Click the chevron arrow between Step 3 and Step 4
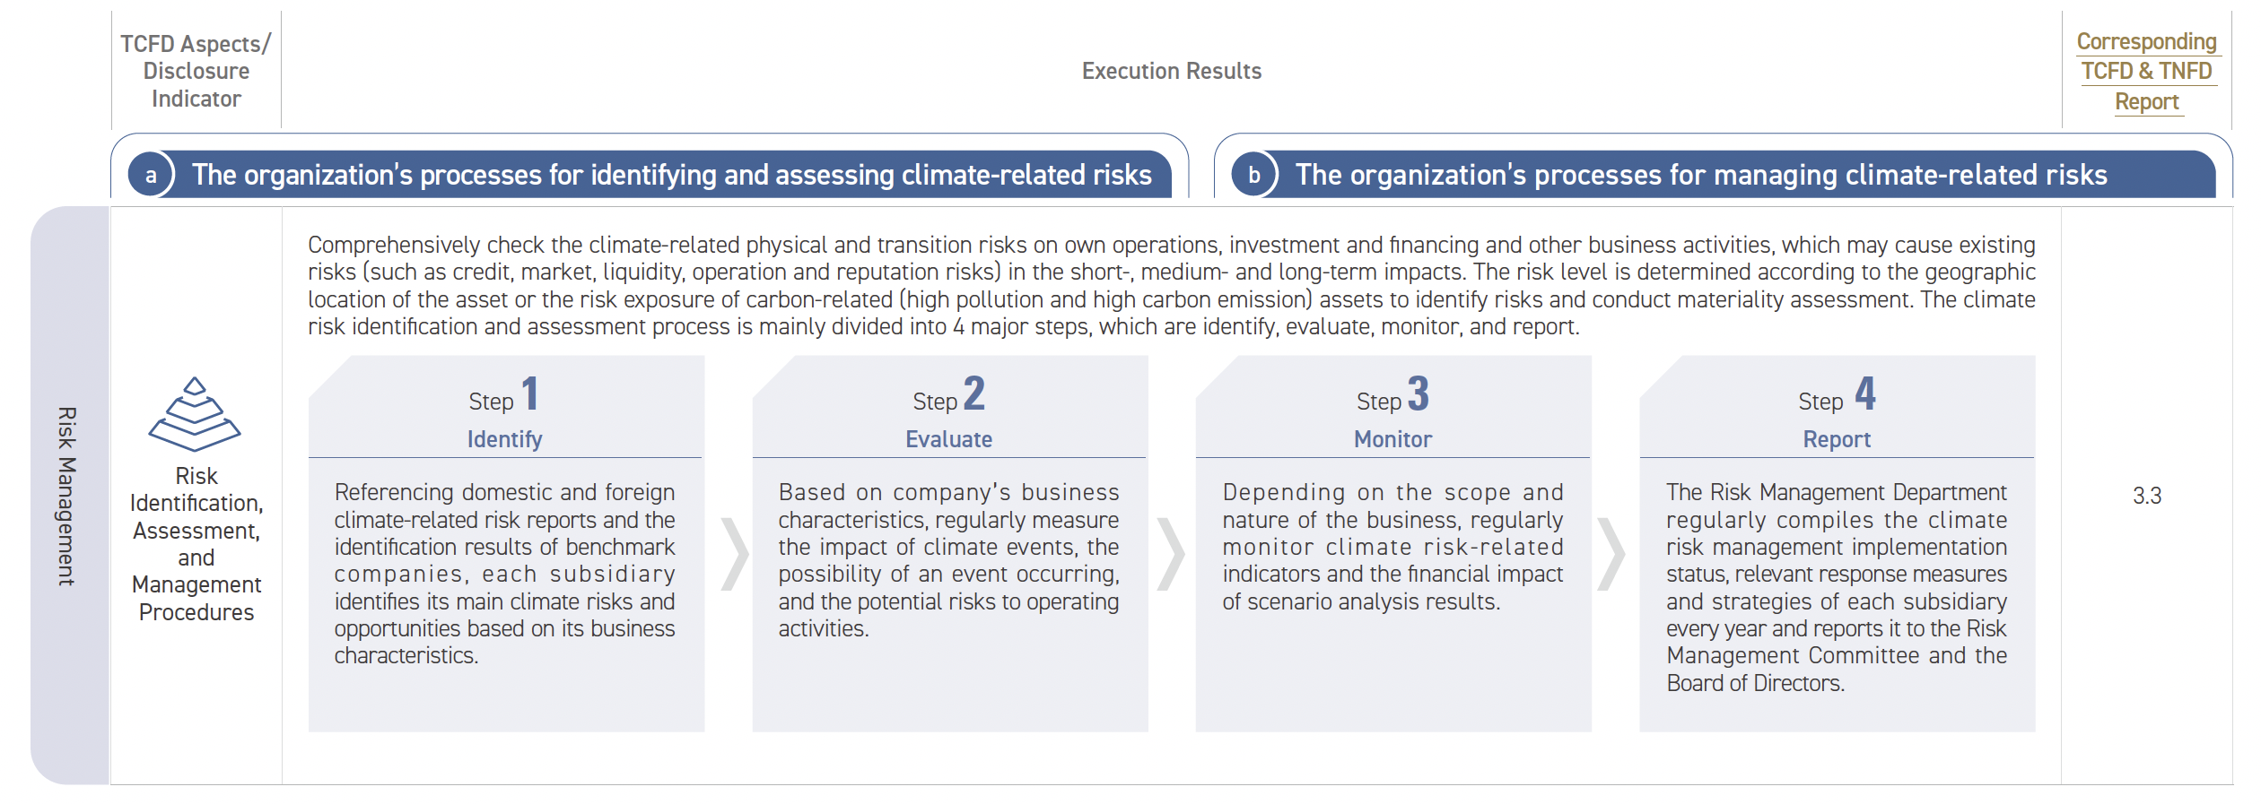 [x=1611, y=554]
